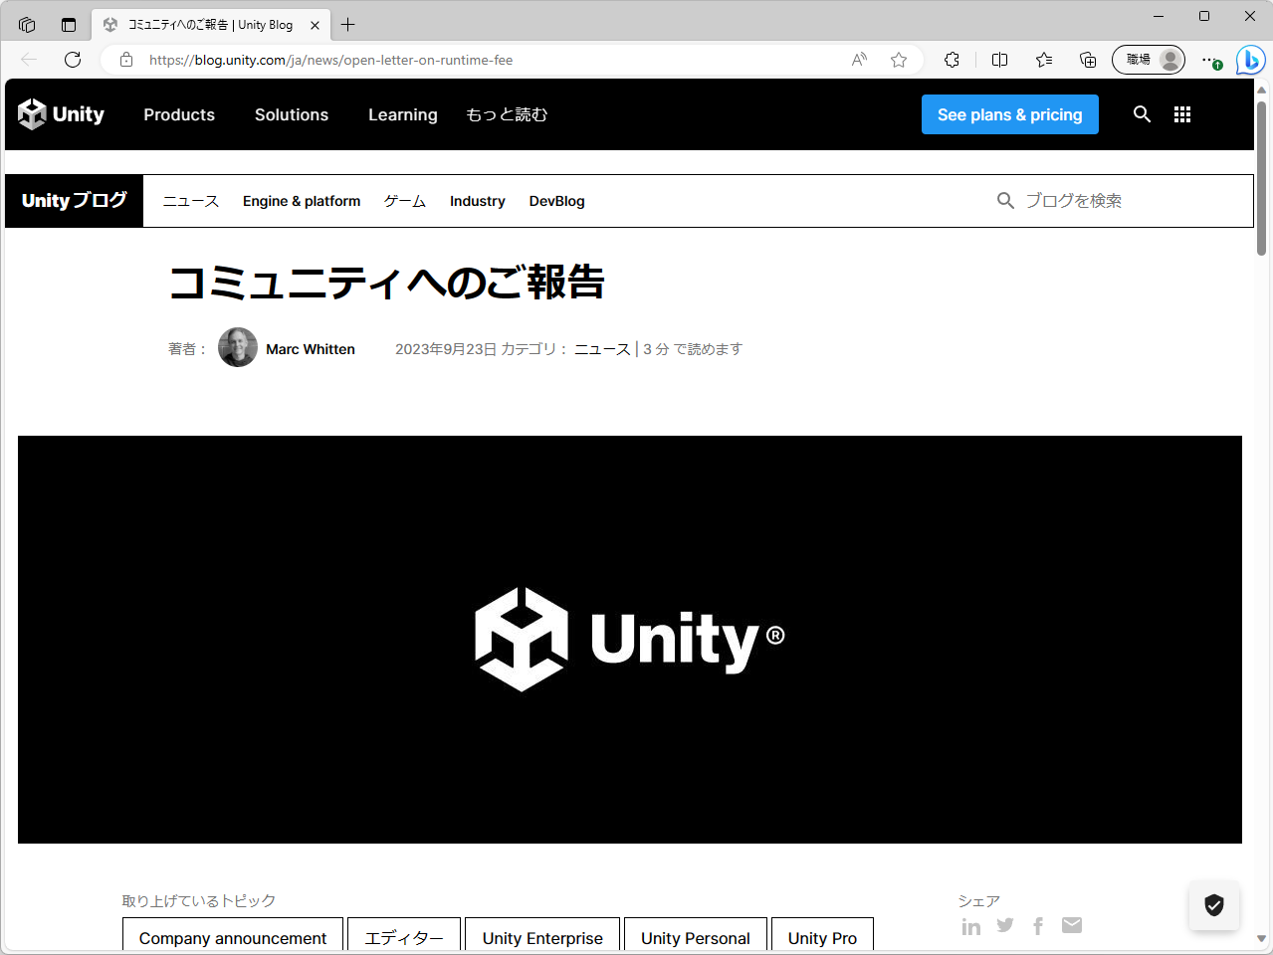Open the Bing Copilot sidebar icon
The width and height of the screenshot is (1273, 955).
1250,60
